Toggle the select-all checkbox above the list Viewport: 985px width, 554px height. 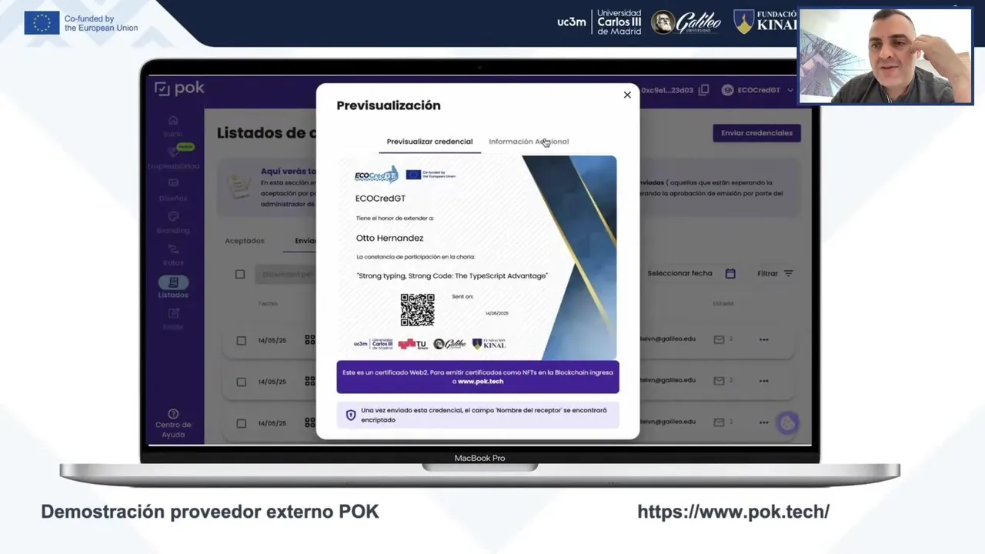(240, 274)
